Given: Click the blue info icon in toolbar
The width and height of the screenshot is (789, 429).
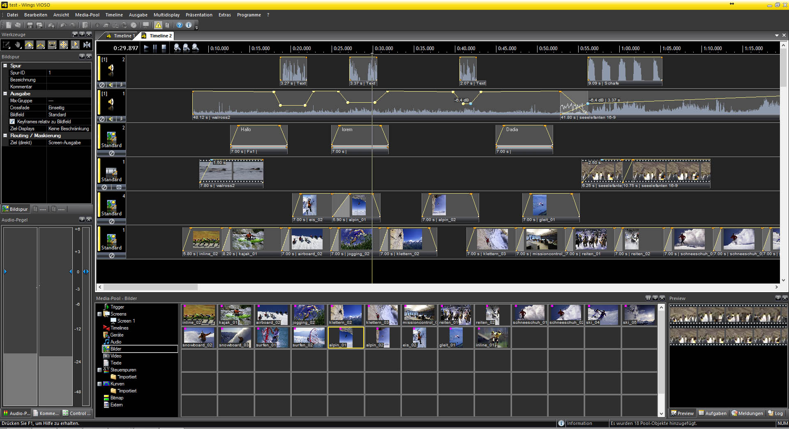Looking at the screenshot, I should tap(189, 25).
